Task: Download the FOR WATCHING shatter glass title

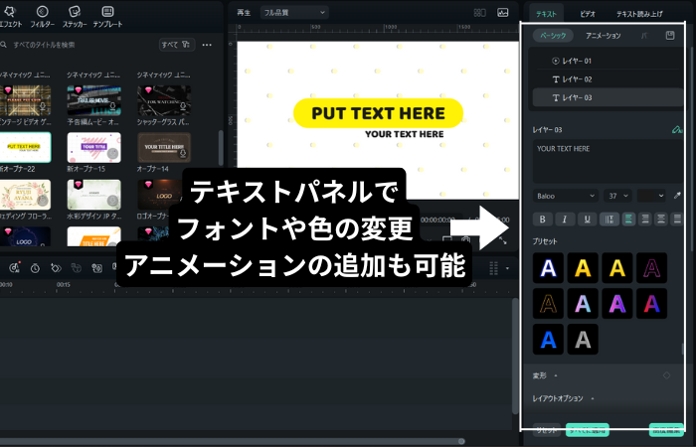Action: point(183,106)
